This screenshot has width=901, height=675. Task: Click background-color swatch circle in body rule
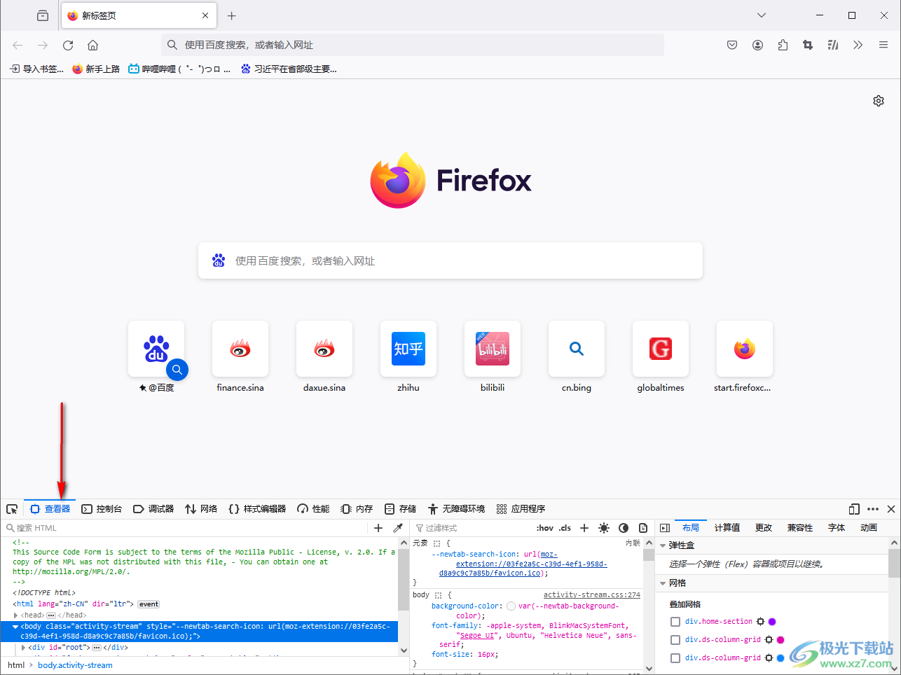coord(511,606)
